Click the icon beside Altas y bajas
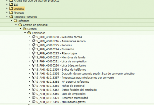 pos(33,53)
